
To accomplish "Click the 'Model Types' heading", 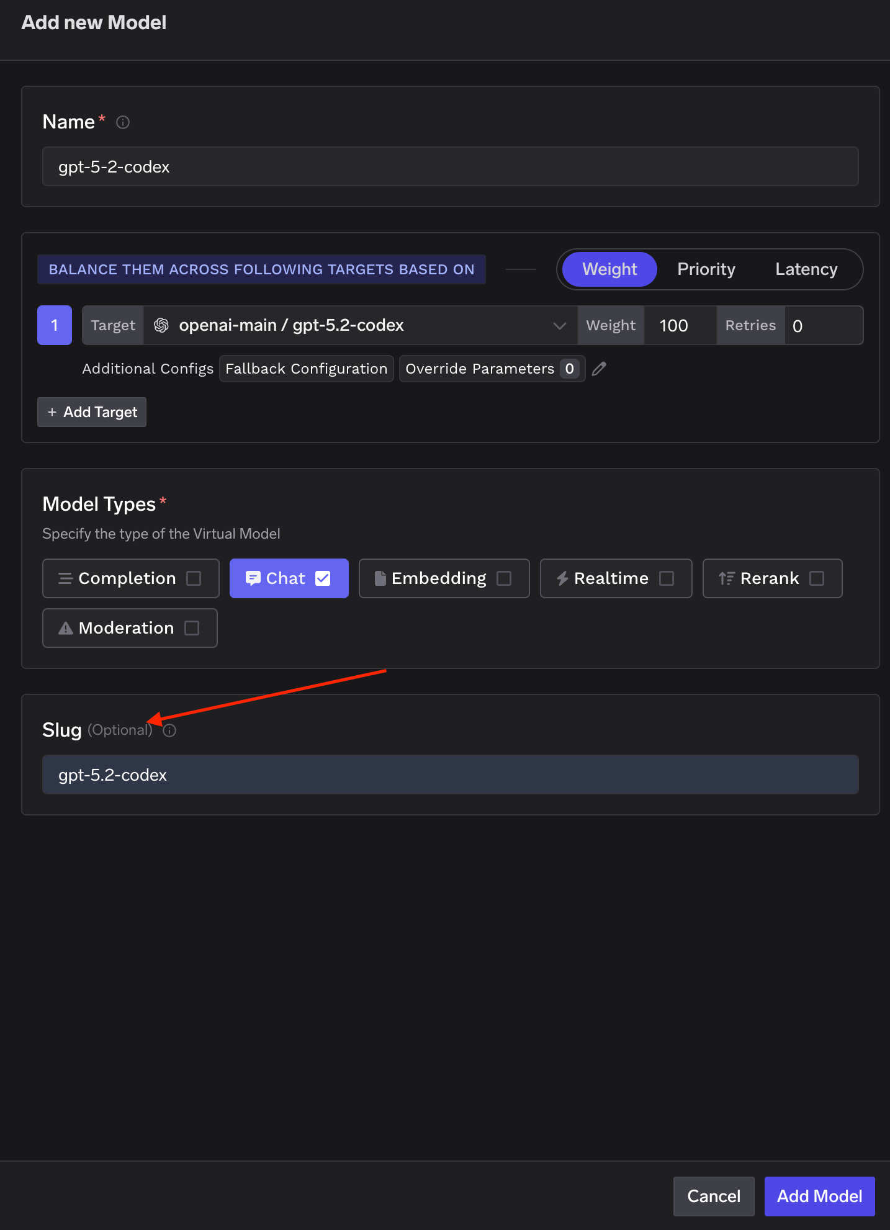I will [x=99, y=504].
